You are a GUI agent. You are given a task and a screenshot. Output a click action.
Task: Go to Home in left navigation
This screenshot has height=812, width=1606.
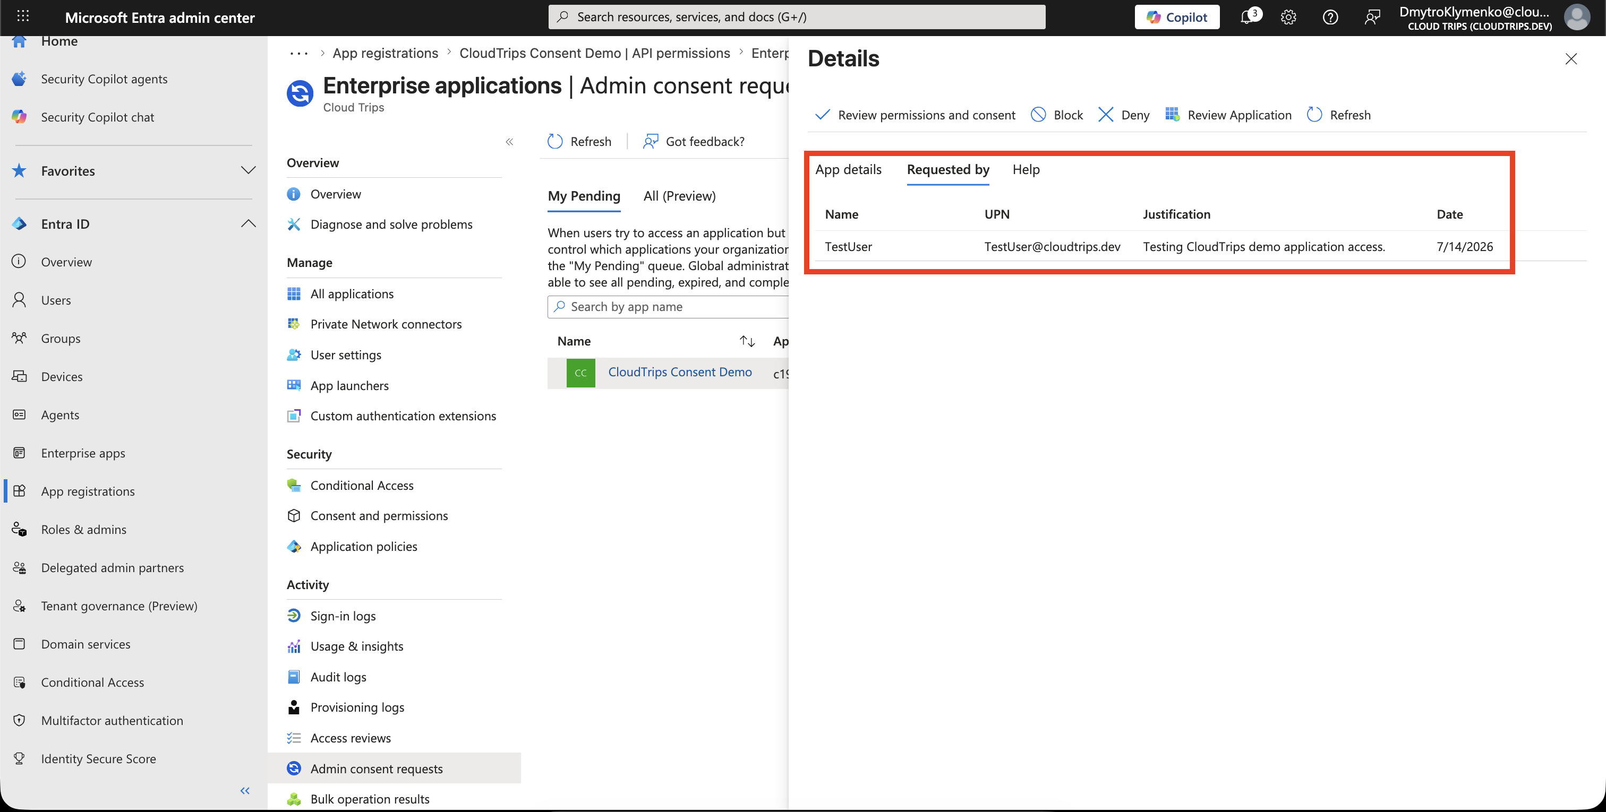[x=59, y=41]
